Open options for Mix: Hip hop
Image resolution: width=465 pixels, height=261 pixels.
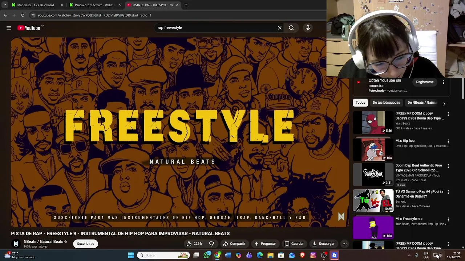[448, 141]
